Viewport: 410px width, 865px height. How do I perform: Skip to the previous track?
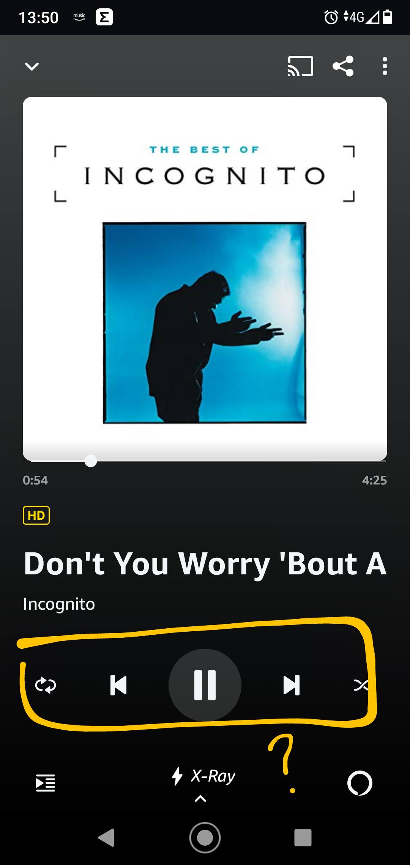point(118,685)
